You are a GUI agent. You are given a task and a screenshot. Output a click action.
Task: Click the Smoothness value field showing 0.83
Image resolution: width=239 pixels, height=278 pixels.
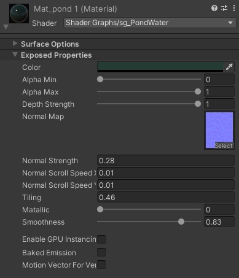(x=219, y=222)
